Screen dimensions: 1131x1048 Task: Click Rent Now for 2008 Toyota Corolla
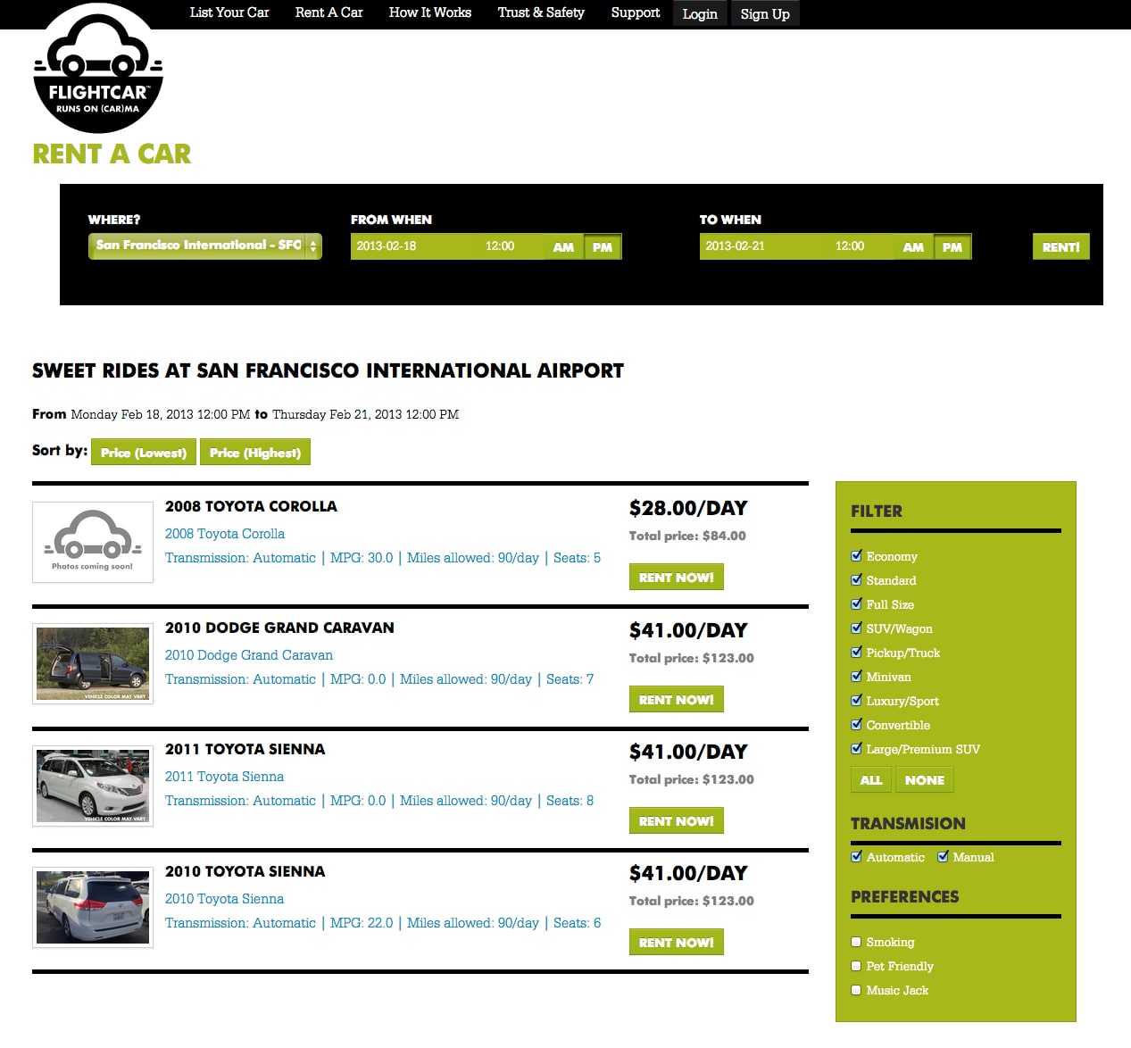tap(677, 578)
